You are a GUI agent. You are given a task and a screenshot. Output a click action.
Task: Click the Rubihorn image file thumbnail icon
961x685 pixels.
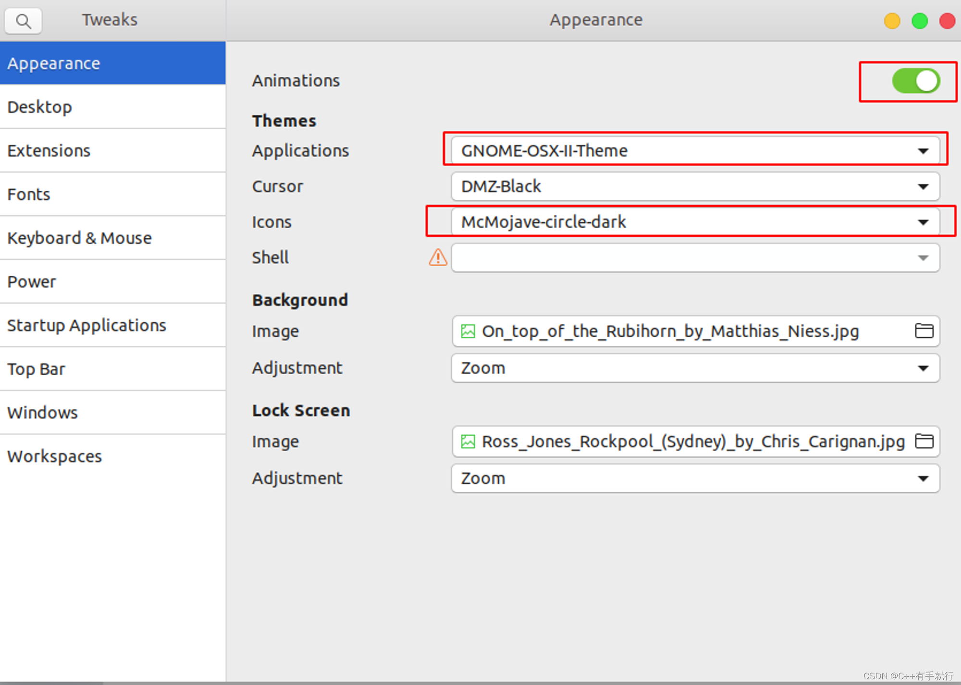[x=468, y=331]
